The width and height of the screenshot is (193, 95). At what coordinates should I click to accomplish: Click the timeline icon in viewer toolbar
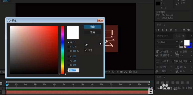point(121,72)
